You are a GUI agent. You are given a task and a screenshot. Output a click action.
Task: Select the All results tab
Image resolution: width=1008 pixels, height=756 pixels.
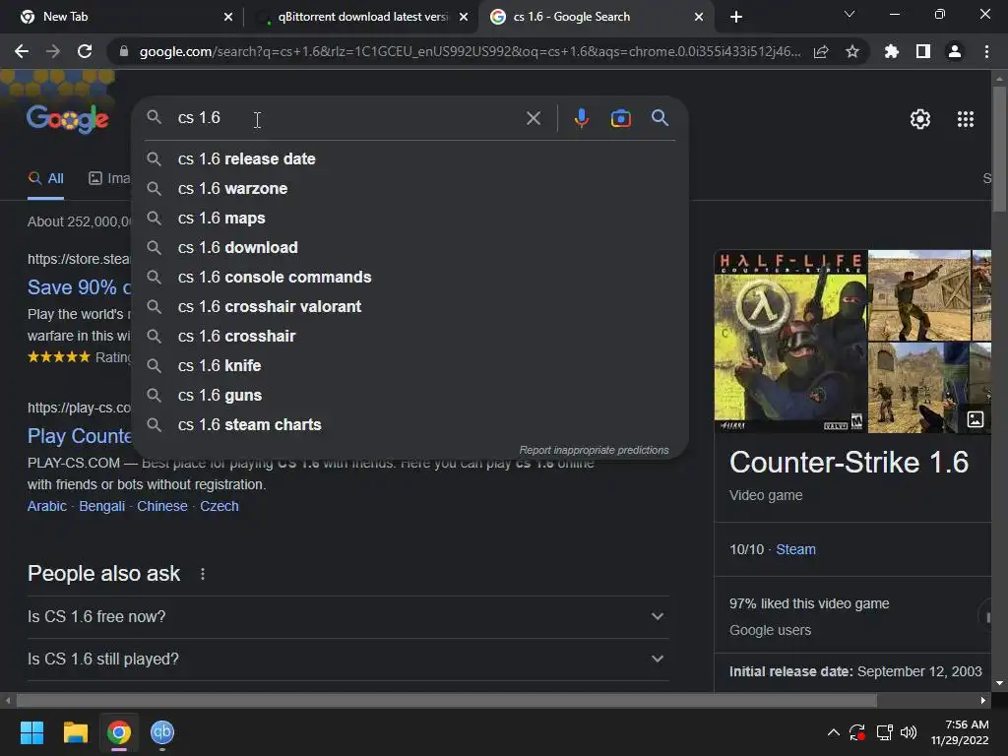(45, 179)
